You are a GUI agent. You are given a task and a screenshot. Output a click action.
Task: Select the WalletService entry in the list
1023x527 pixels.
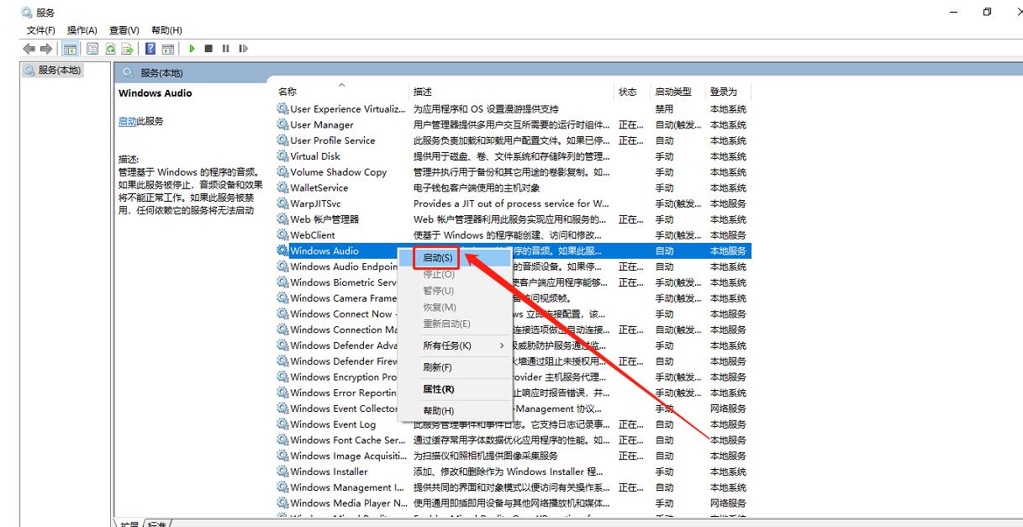click(318, 187)
